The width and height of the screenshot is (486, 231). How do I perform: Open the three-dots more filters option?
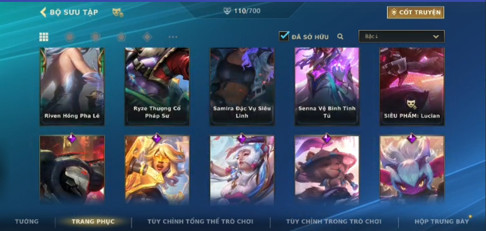173,37
